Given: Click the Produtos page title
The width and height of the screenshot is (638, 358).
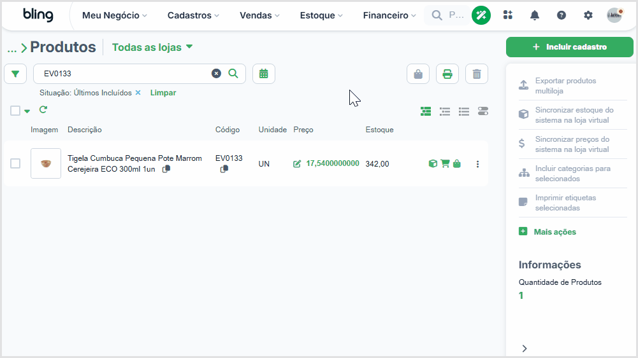Looking at the screenshot, I should coord(63,47).
